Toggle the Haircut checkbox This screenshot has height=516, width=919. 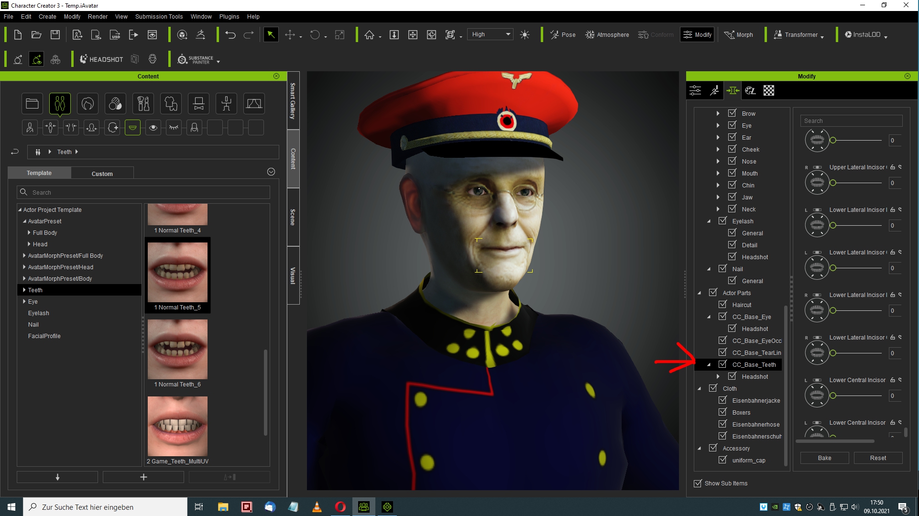pyautogui.click(x=722, y=305)
